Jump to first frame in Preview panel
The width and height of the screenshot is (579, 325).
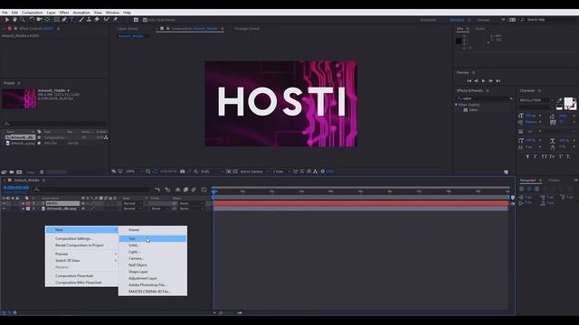point(469,80)
